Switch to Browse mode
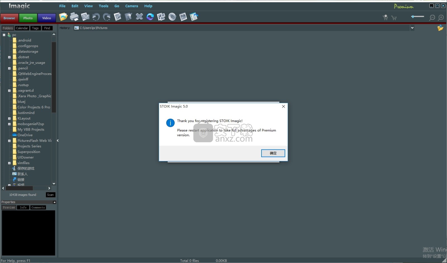The image size is (447, 263). tap(9, 18)
